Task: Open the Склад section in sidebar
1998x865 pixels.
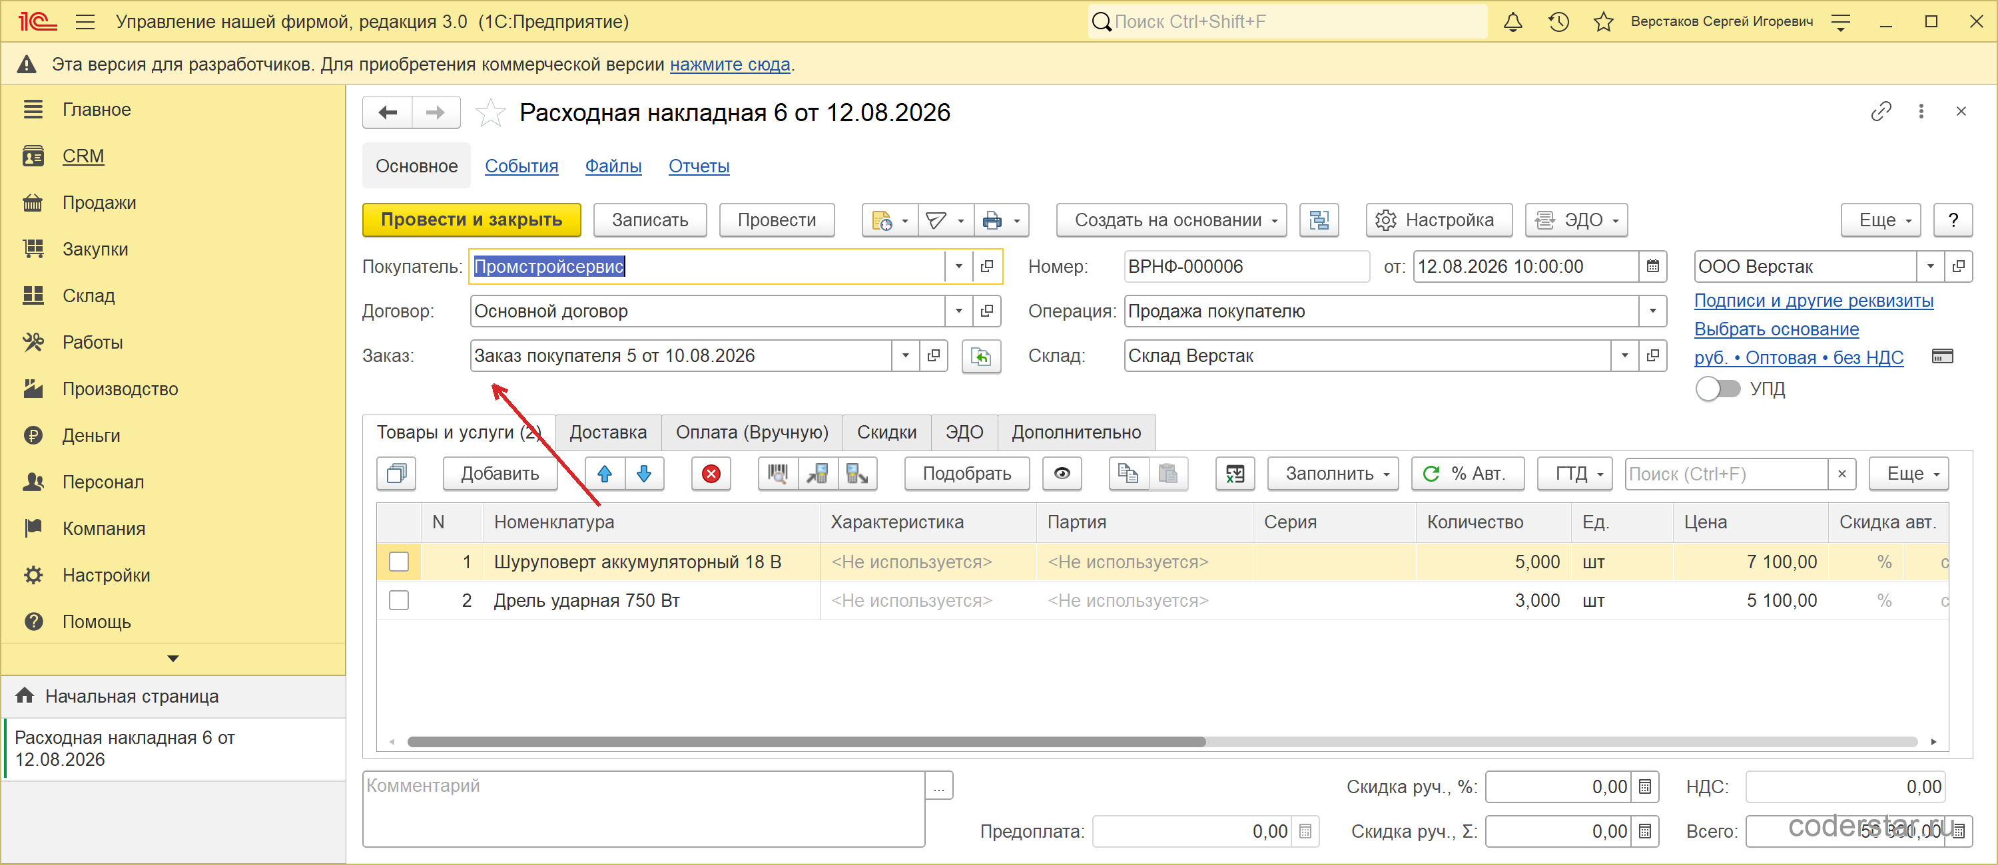Action: point(89,296)
